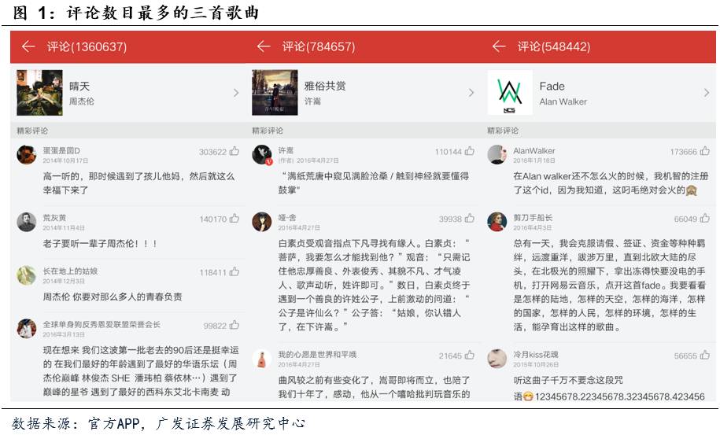View verified avatar of 许嵩
Screen dimensions: 720x435
pos(262,155)
